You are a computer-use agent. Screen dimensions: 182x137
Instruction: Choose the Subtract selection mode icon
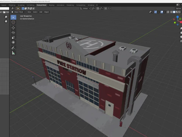[28, 8]
